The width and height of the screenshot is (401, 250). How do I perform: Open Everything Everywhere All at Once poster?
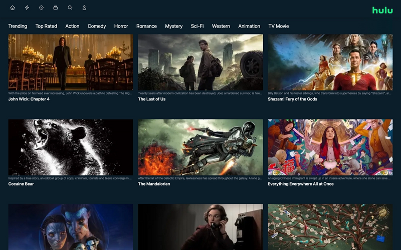click(330, 147)
